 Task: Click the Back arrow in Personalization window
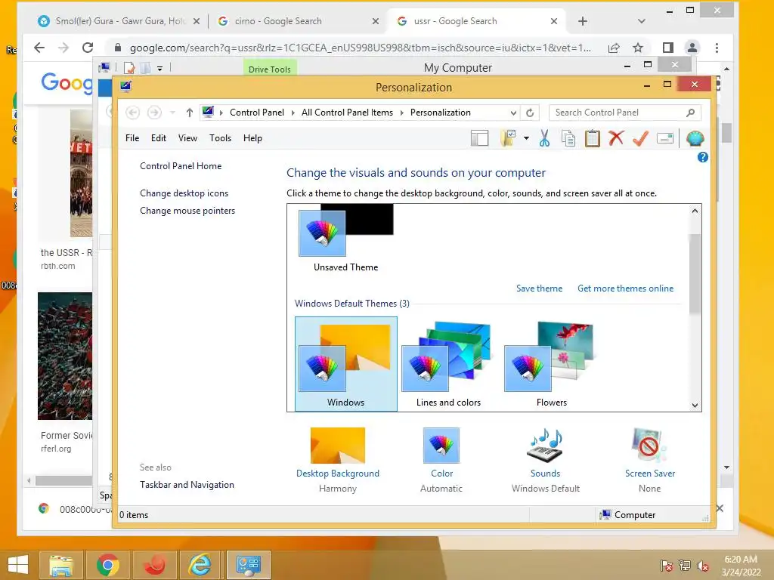(132, 113)
